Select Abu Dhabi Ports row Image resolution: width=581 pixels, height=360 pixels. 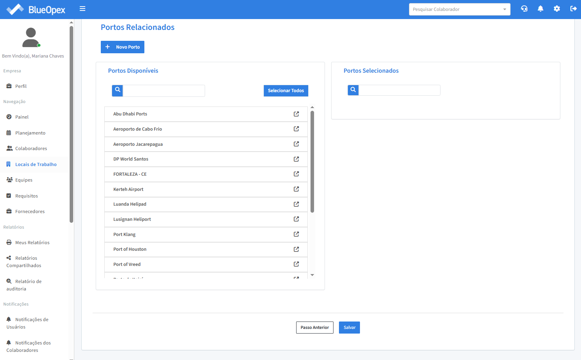click(x=206, y=114)
